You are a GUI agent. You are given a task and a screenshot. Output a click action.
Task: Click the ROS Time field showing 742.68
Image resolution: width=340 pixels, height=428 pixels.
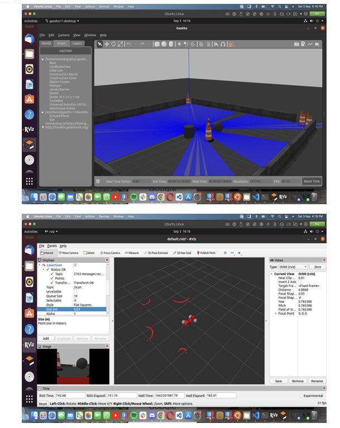70,396
